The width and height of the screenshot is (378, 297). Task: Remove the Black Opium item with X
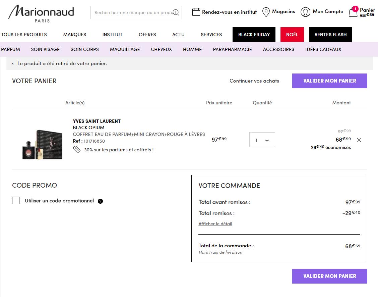[359, 140]
